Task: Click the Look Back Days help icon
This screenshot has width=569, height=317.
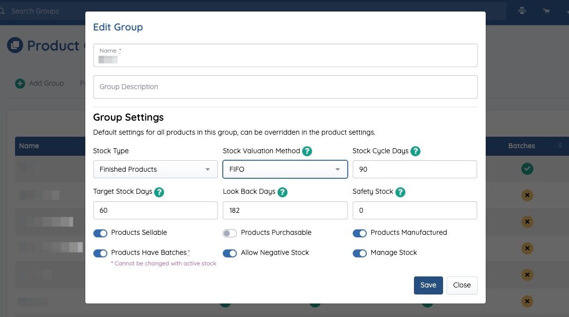Action: tap(282, 192)
